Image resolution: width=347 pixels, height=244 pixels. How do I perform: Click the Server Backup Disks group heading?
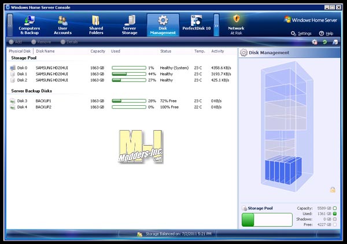click(31, 91)
